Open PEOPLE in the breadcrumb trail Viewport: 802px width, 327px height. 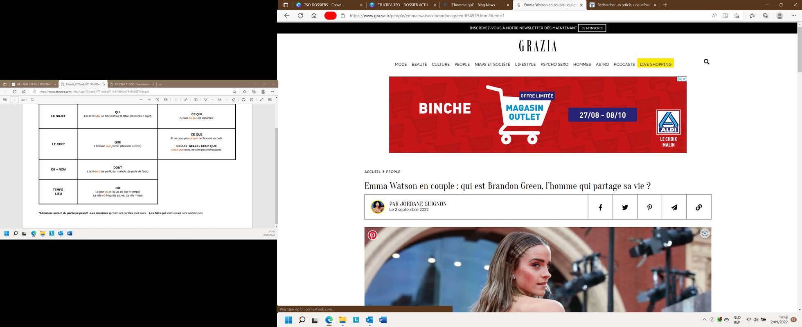pyautogui.click(x=393, y=172)
